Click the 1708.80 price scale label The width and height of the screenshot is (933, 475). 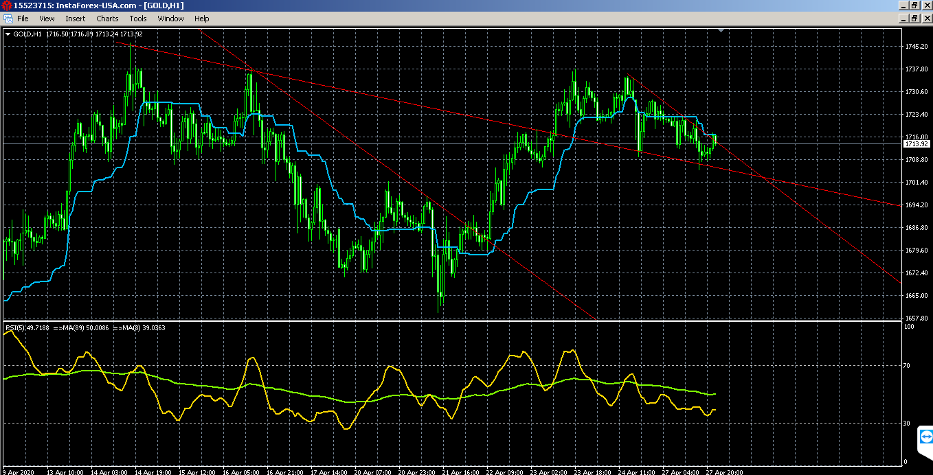(x=917, y=160)
